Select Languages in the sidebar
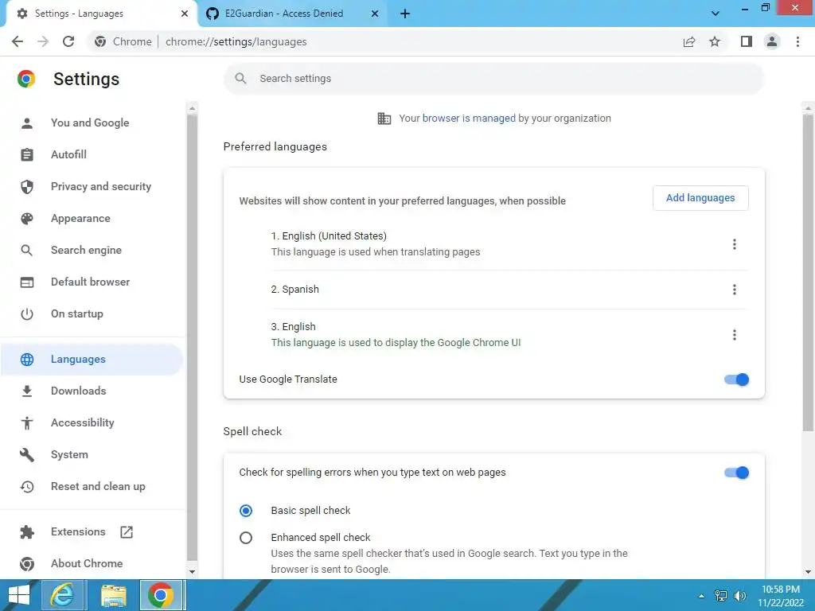The image size is (815, 611). (x=92, y=360)
